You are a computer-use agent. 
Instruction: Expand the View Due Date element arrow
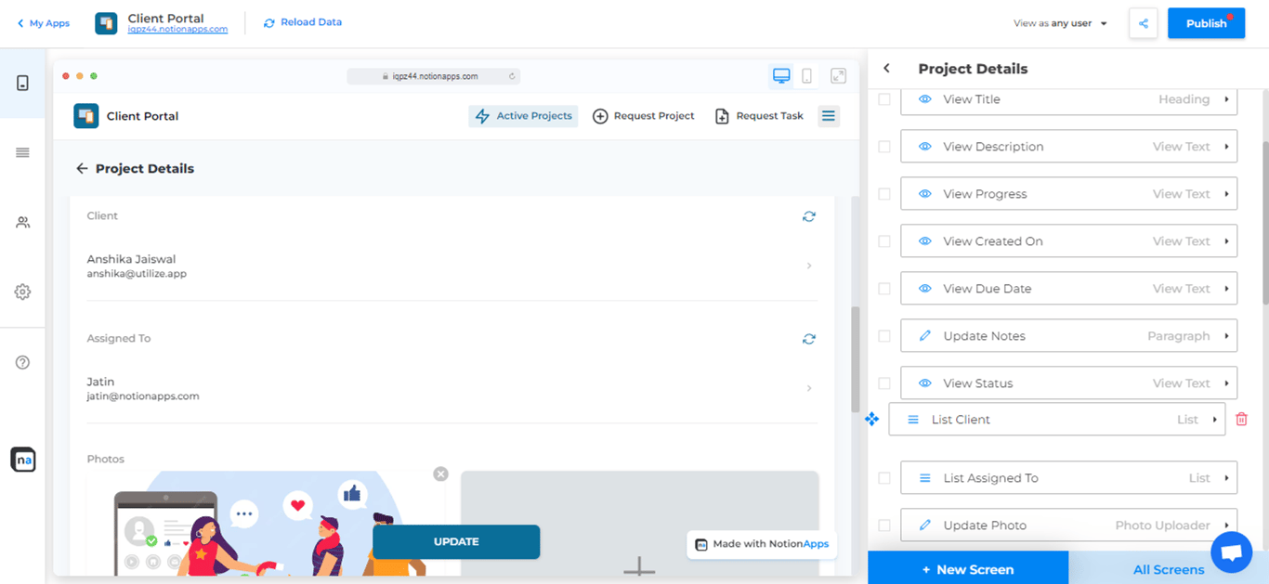[x=1226, y=289]
